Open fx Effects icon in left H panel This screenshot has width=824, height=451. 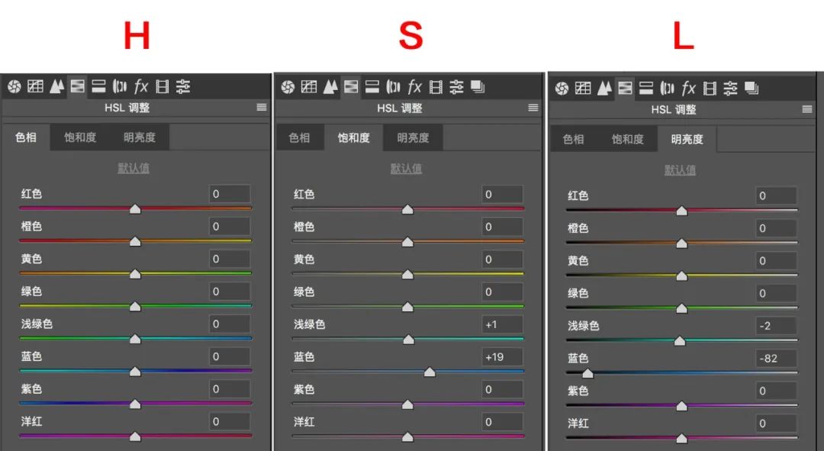tap(141, 86)
